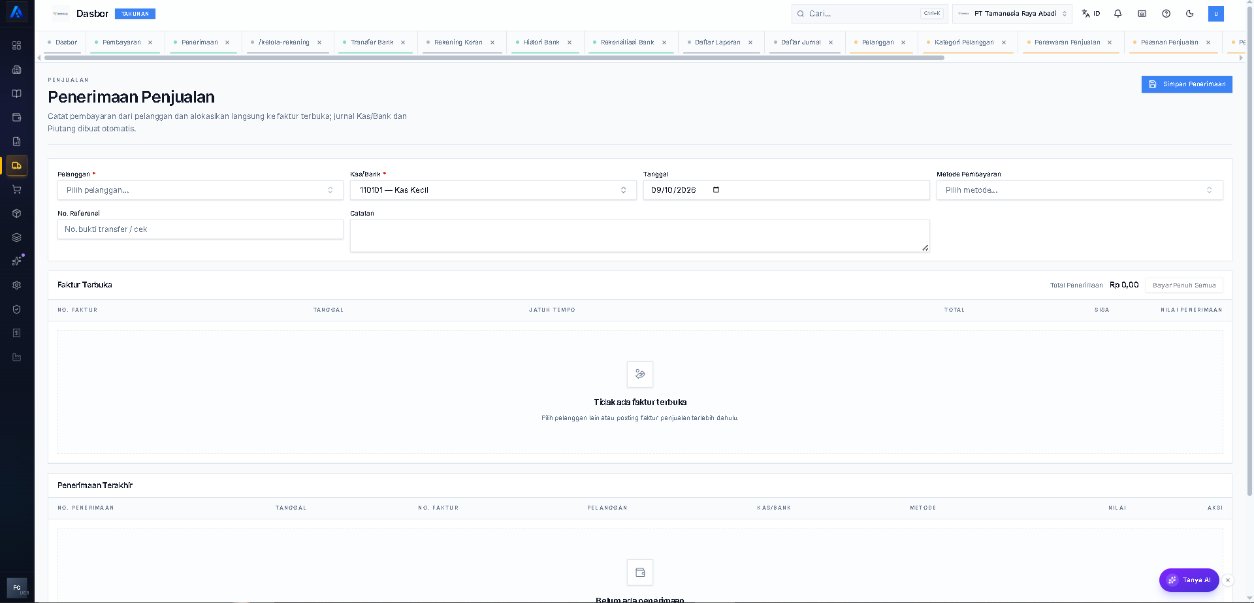The height and width of the screenshot is (603, 1254).
Task: Open the keyboard shortcuts icon
Action: tap(1142, 14)
